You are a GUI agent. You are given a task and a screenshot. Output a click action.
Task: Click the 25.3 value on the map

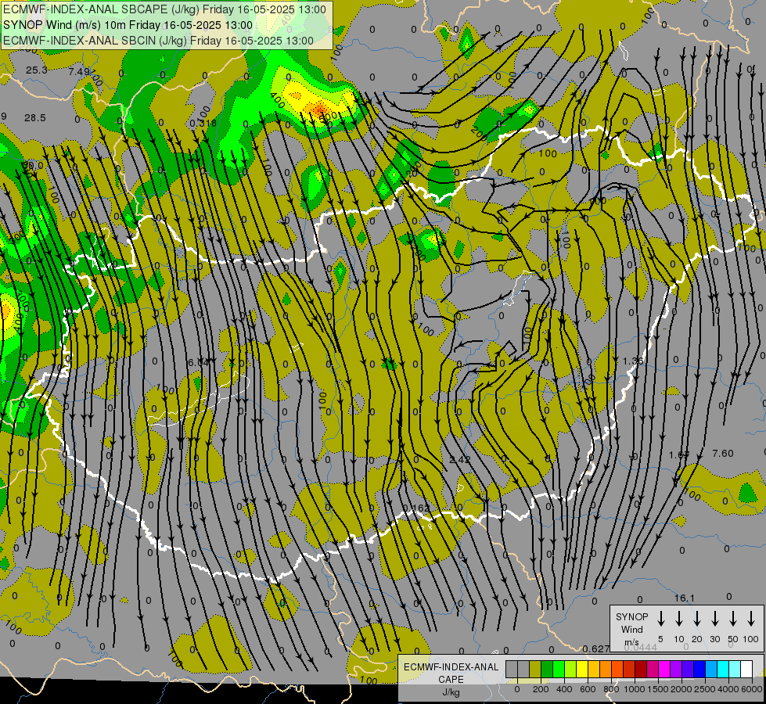[x=37, y=70]
